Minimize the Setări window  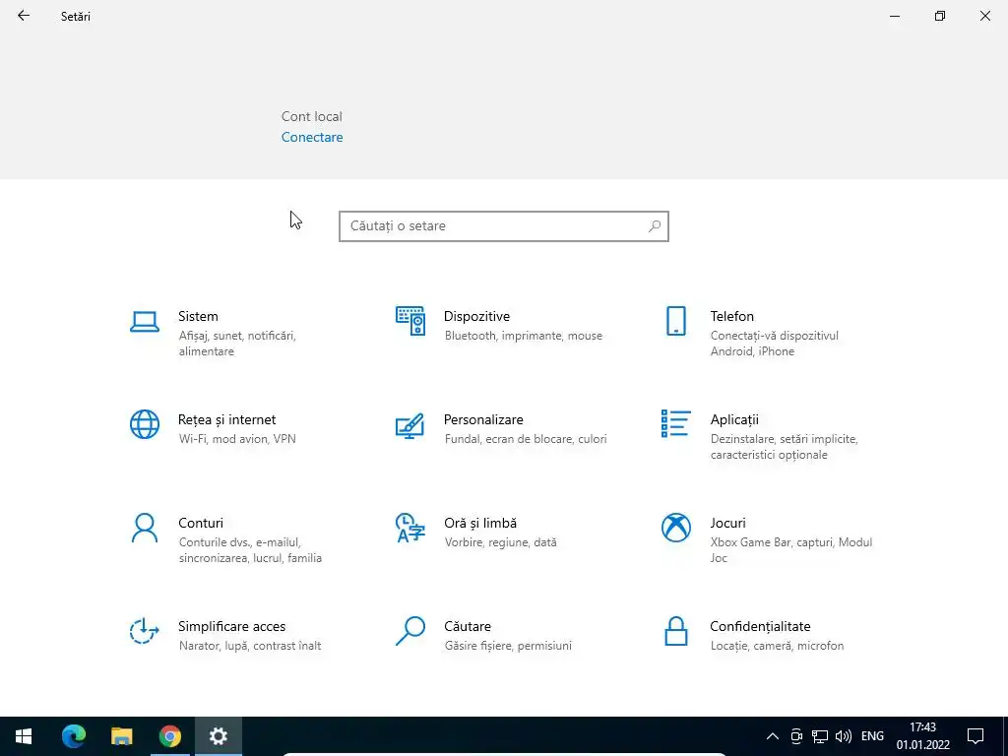tap(894, 16)
